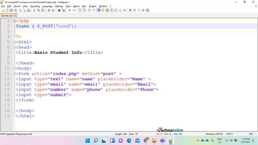Screen dimensions: 258x145
Task: Open Windows Search from the taskbar
Action: (x=96, y=141)
